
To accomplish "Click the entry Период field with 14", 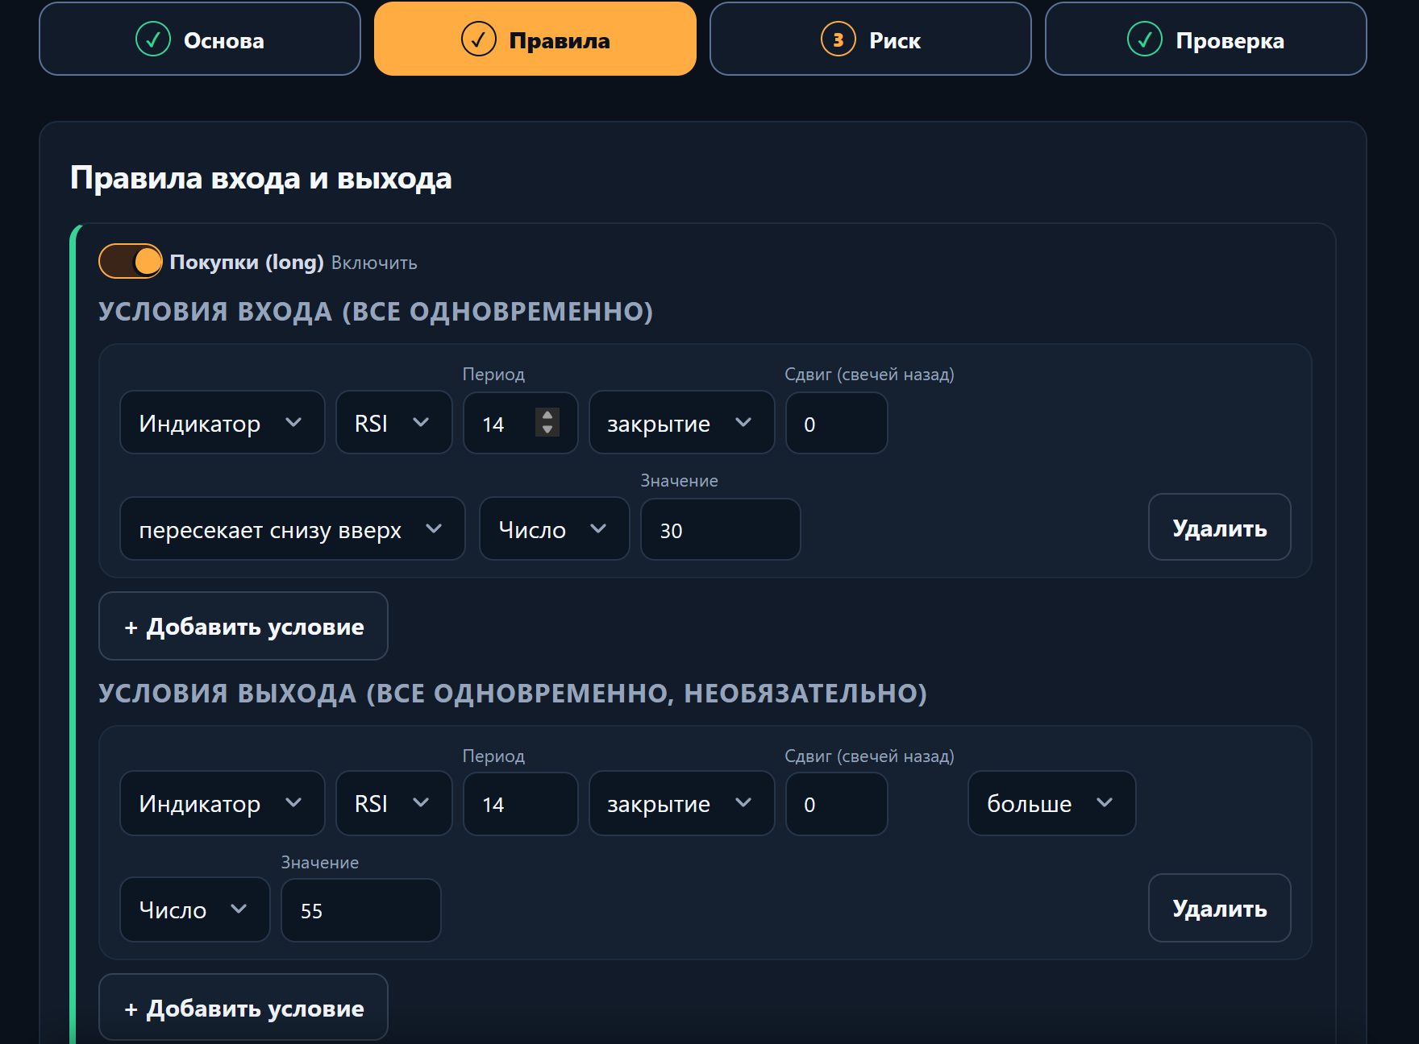I will point(521,423).
